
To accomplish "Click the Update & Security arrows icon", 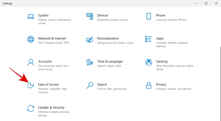I will click(31, 108).
